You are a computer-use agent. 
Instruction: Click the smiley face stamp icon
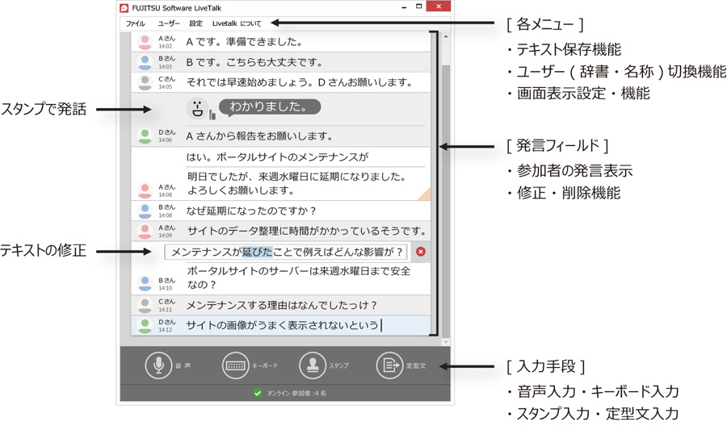click(197, 108)
